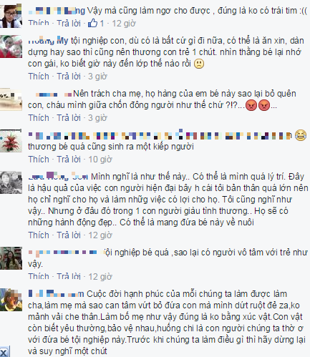
Task: Click the second angry red emoji
Action: [264, 105]
